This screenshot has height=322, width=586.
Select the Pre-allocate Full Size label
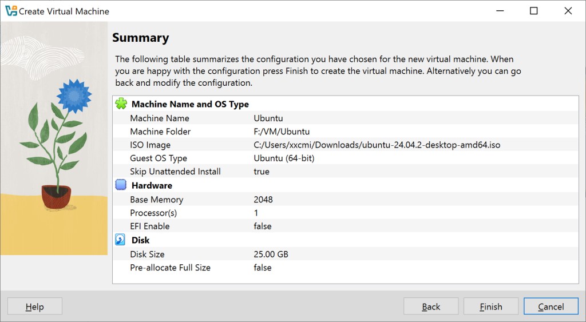pos(171,268)
